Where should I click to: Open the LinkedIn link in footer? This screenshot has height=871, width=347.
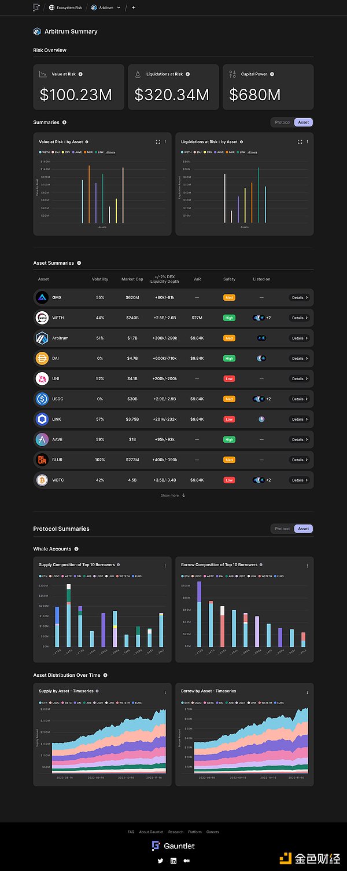pos(173,861)
